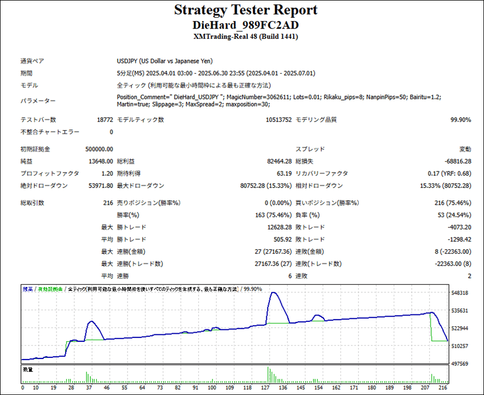Screen dimensions: 484x395
Task: Click win rate value 163 (75.46%)
Action: tap(273, 215)
